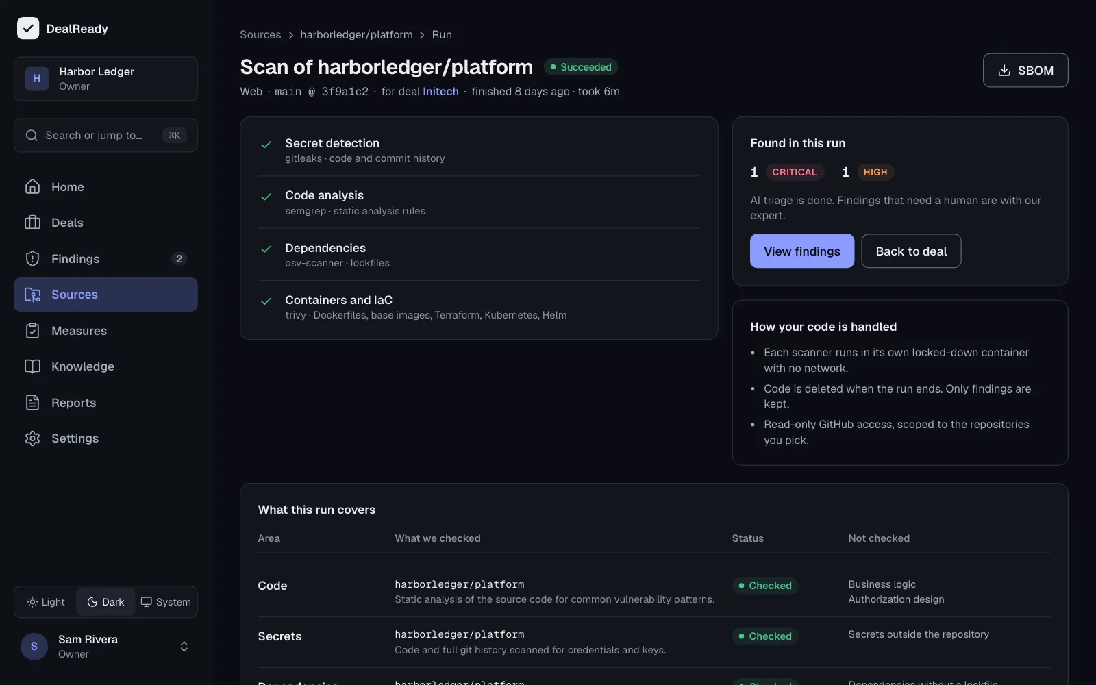Click Back to deal button
Screen dimensions: 1096x685
(911, 251)
